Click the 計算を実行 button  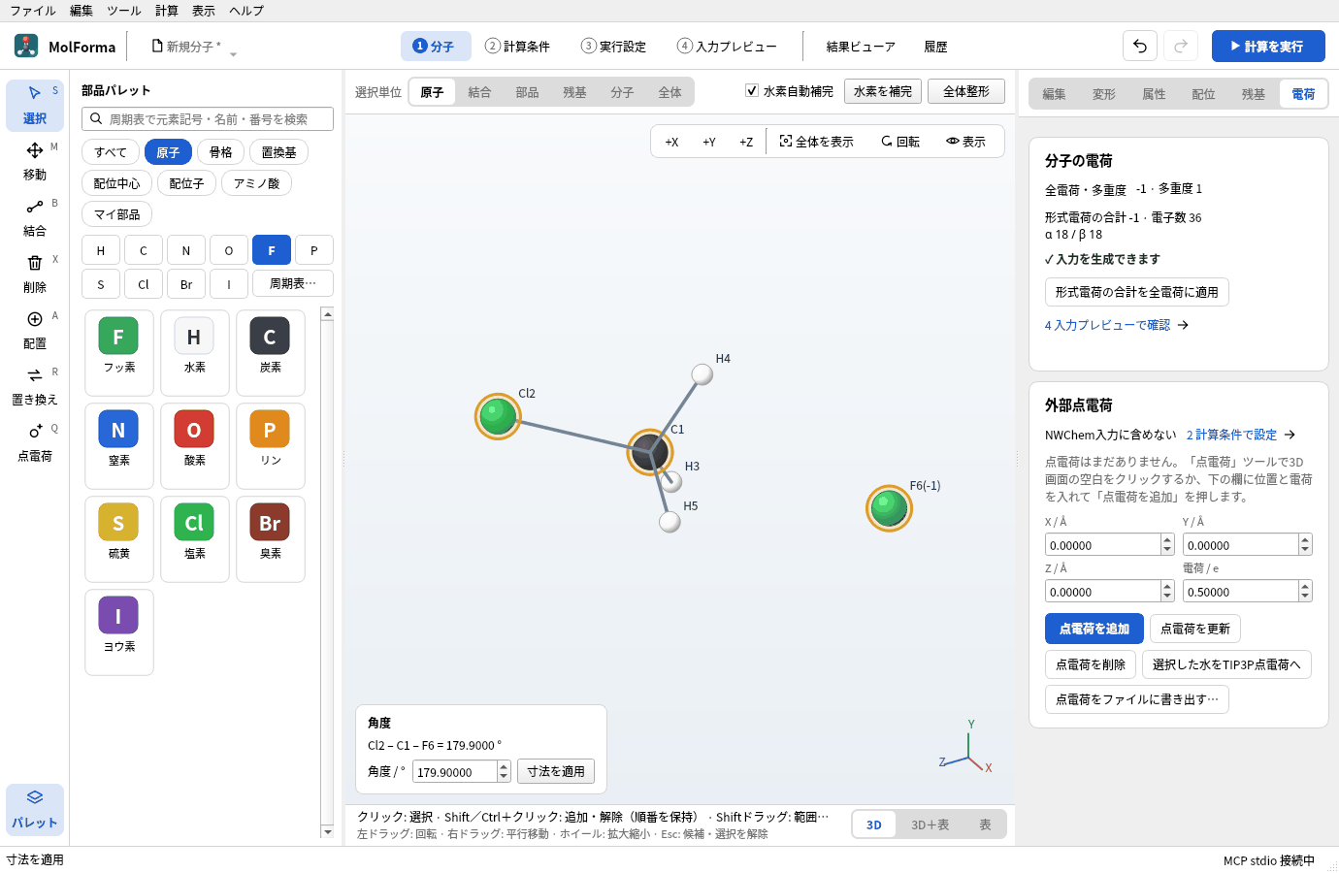click(1268, 46)
